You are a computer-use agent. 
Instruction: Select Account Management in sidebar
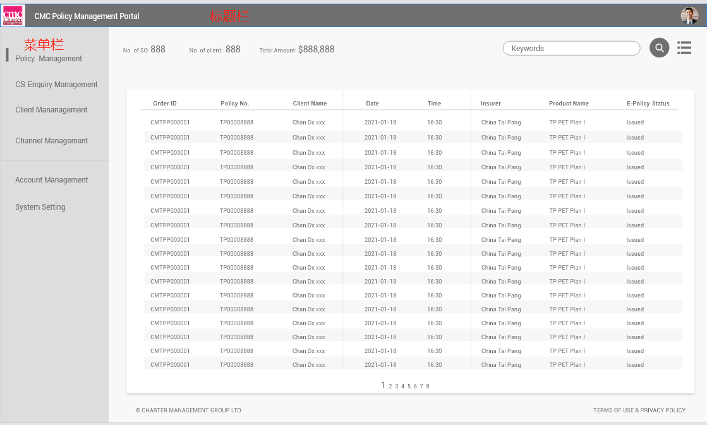tap(51, 180)
